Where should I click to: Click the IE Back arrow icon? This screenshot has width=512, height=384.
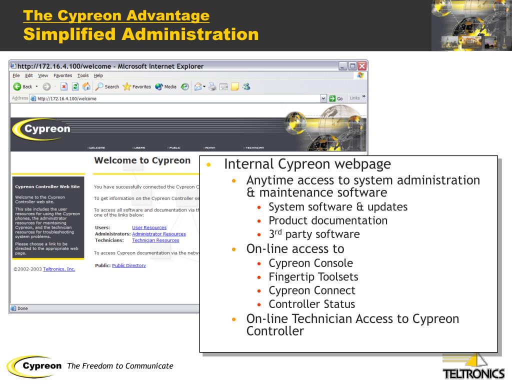(17, 86)
